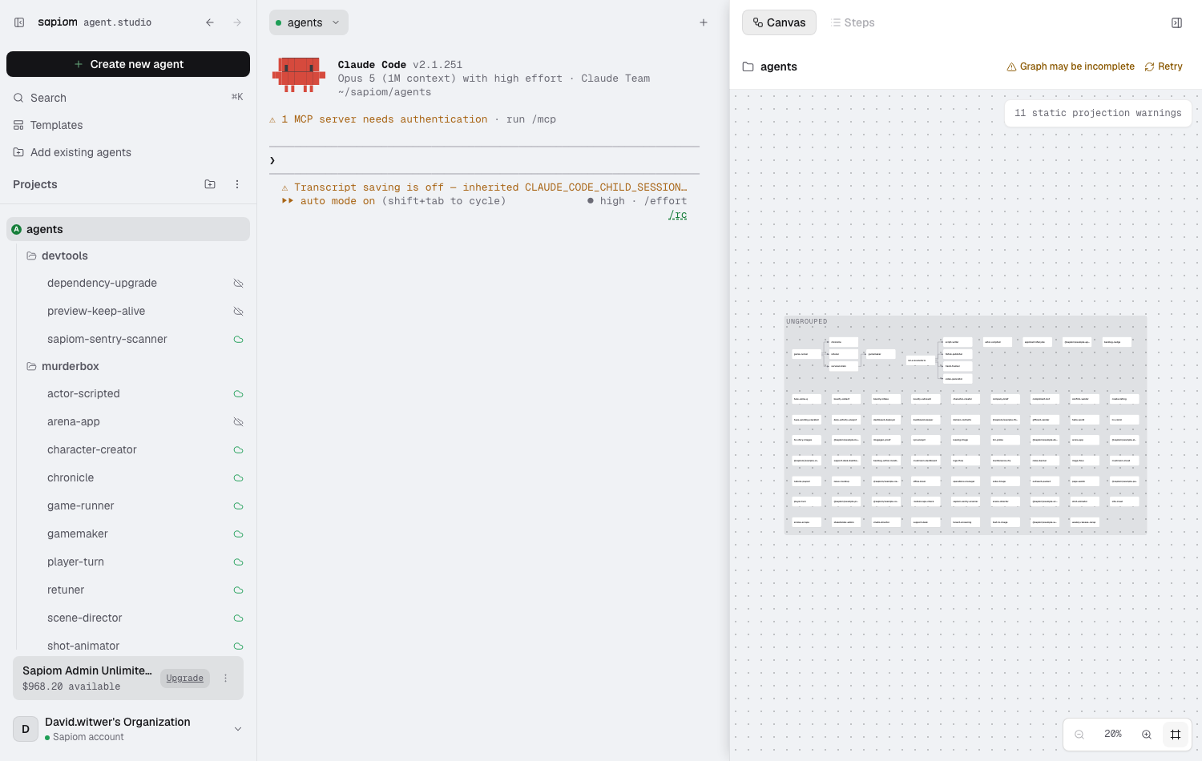Viewport: 1202px width, 761px height.
Task: Open character-creator agent
Action: [x=92, y=449]
